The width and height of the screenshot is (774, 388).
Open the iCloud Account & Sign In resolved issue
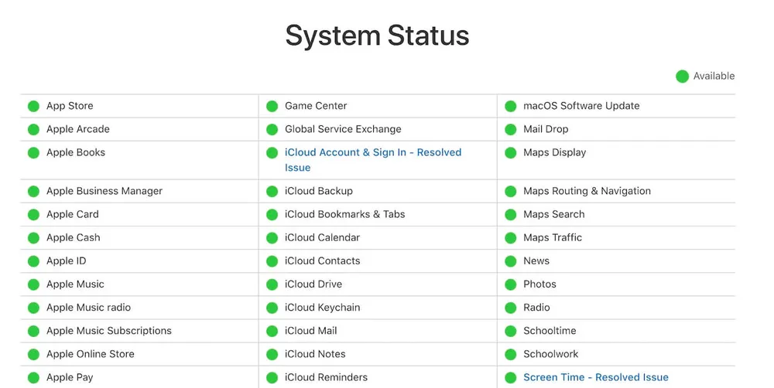[372, 152]
